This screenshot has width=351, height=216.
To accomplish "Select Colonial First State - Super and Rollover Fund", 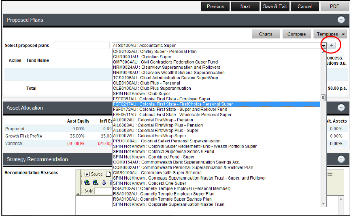I will (216, 109).
